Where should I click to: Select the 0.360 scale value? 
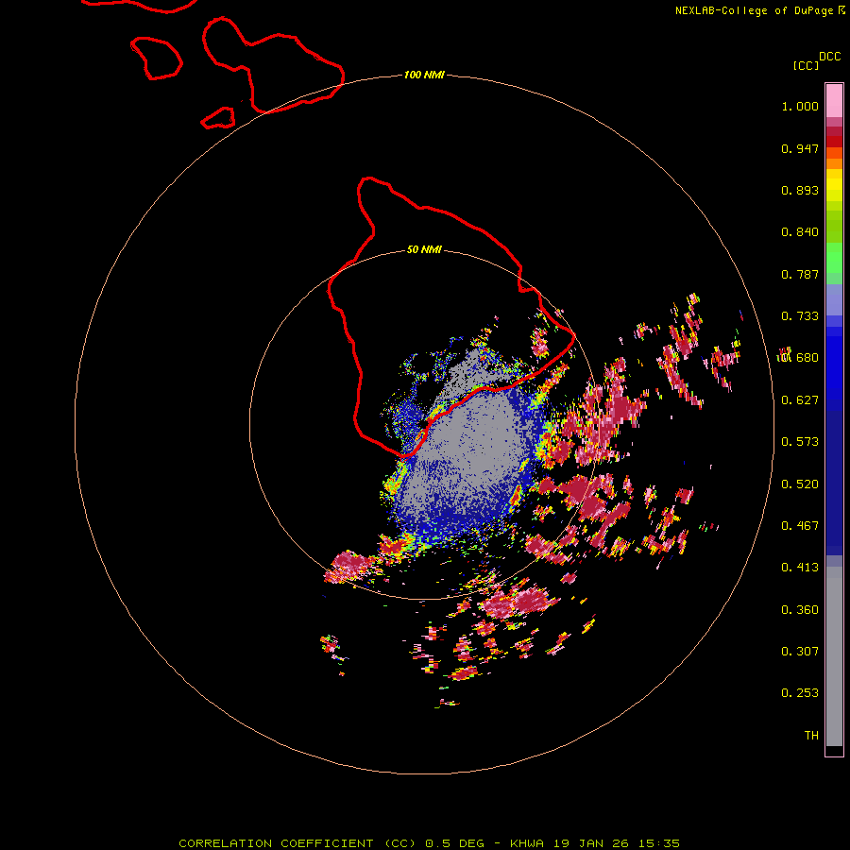point(800,610)
